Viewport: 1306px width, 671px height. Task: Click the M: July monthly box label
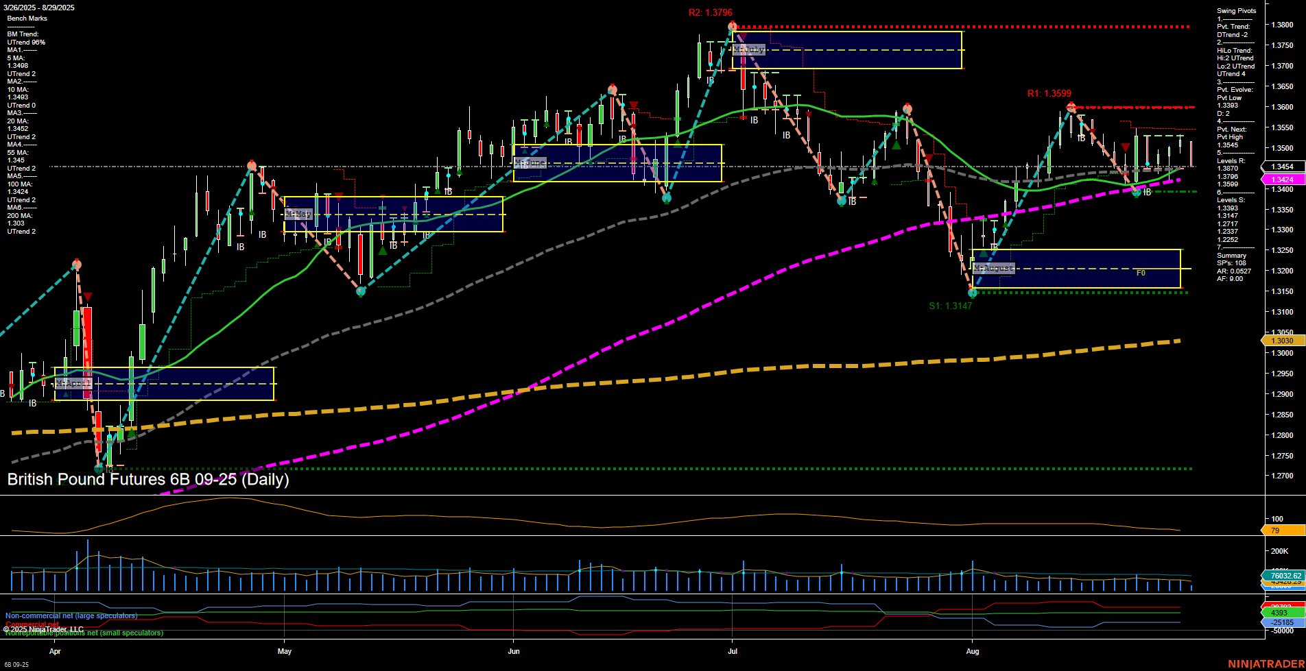749,50
